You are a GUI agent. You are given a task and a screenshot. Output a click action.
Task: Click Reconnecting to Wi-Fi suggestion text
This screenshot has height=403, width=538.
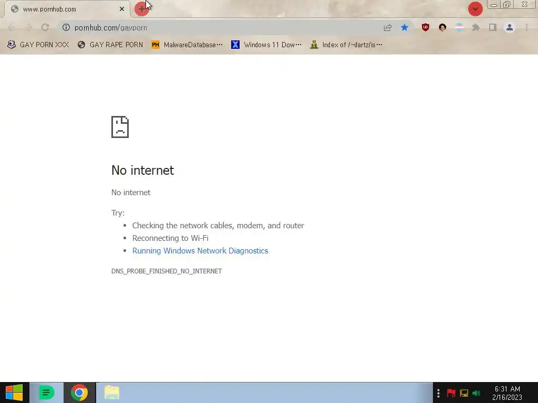170,238
